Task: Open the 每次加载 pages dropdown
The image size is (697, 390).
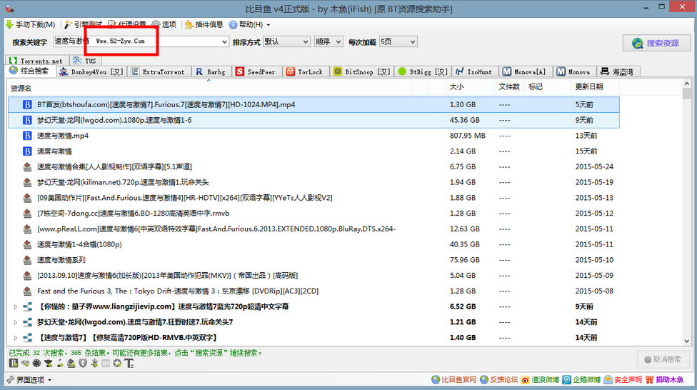Action: (x=398, y=42)
